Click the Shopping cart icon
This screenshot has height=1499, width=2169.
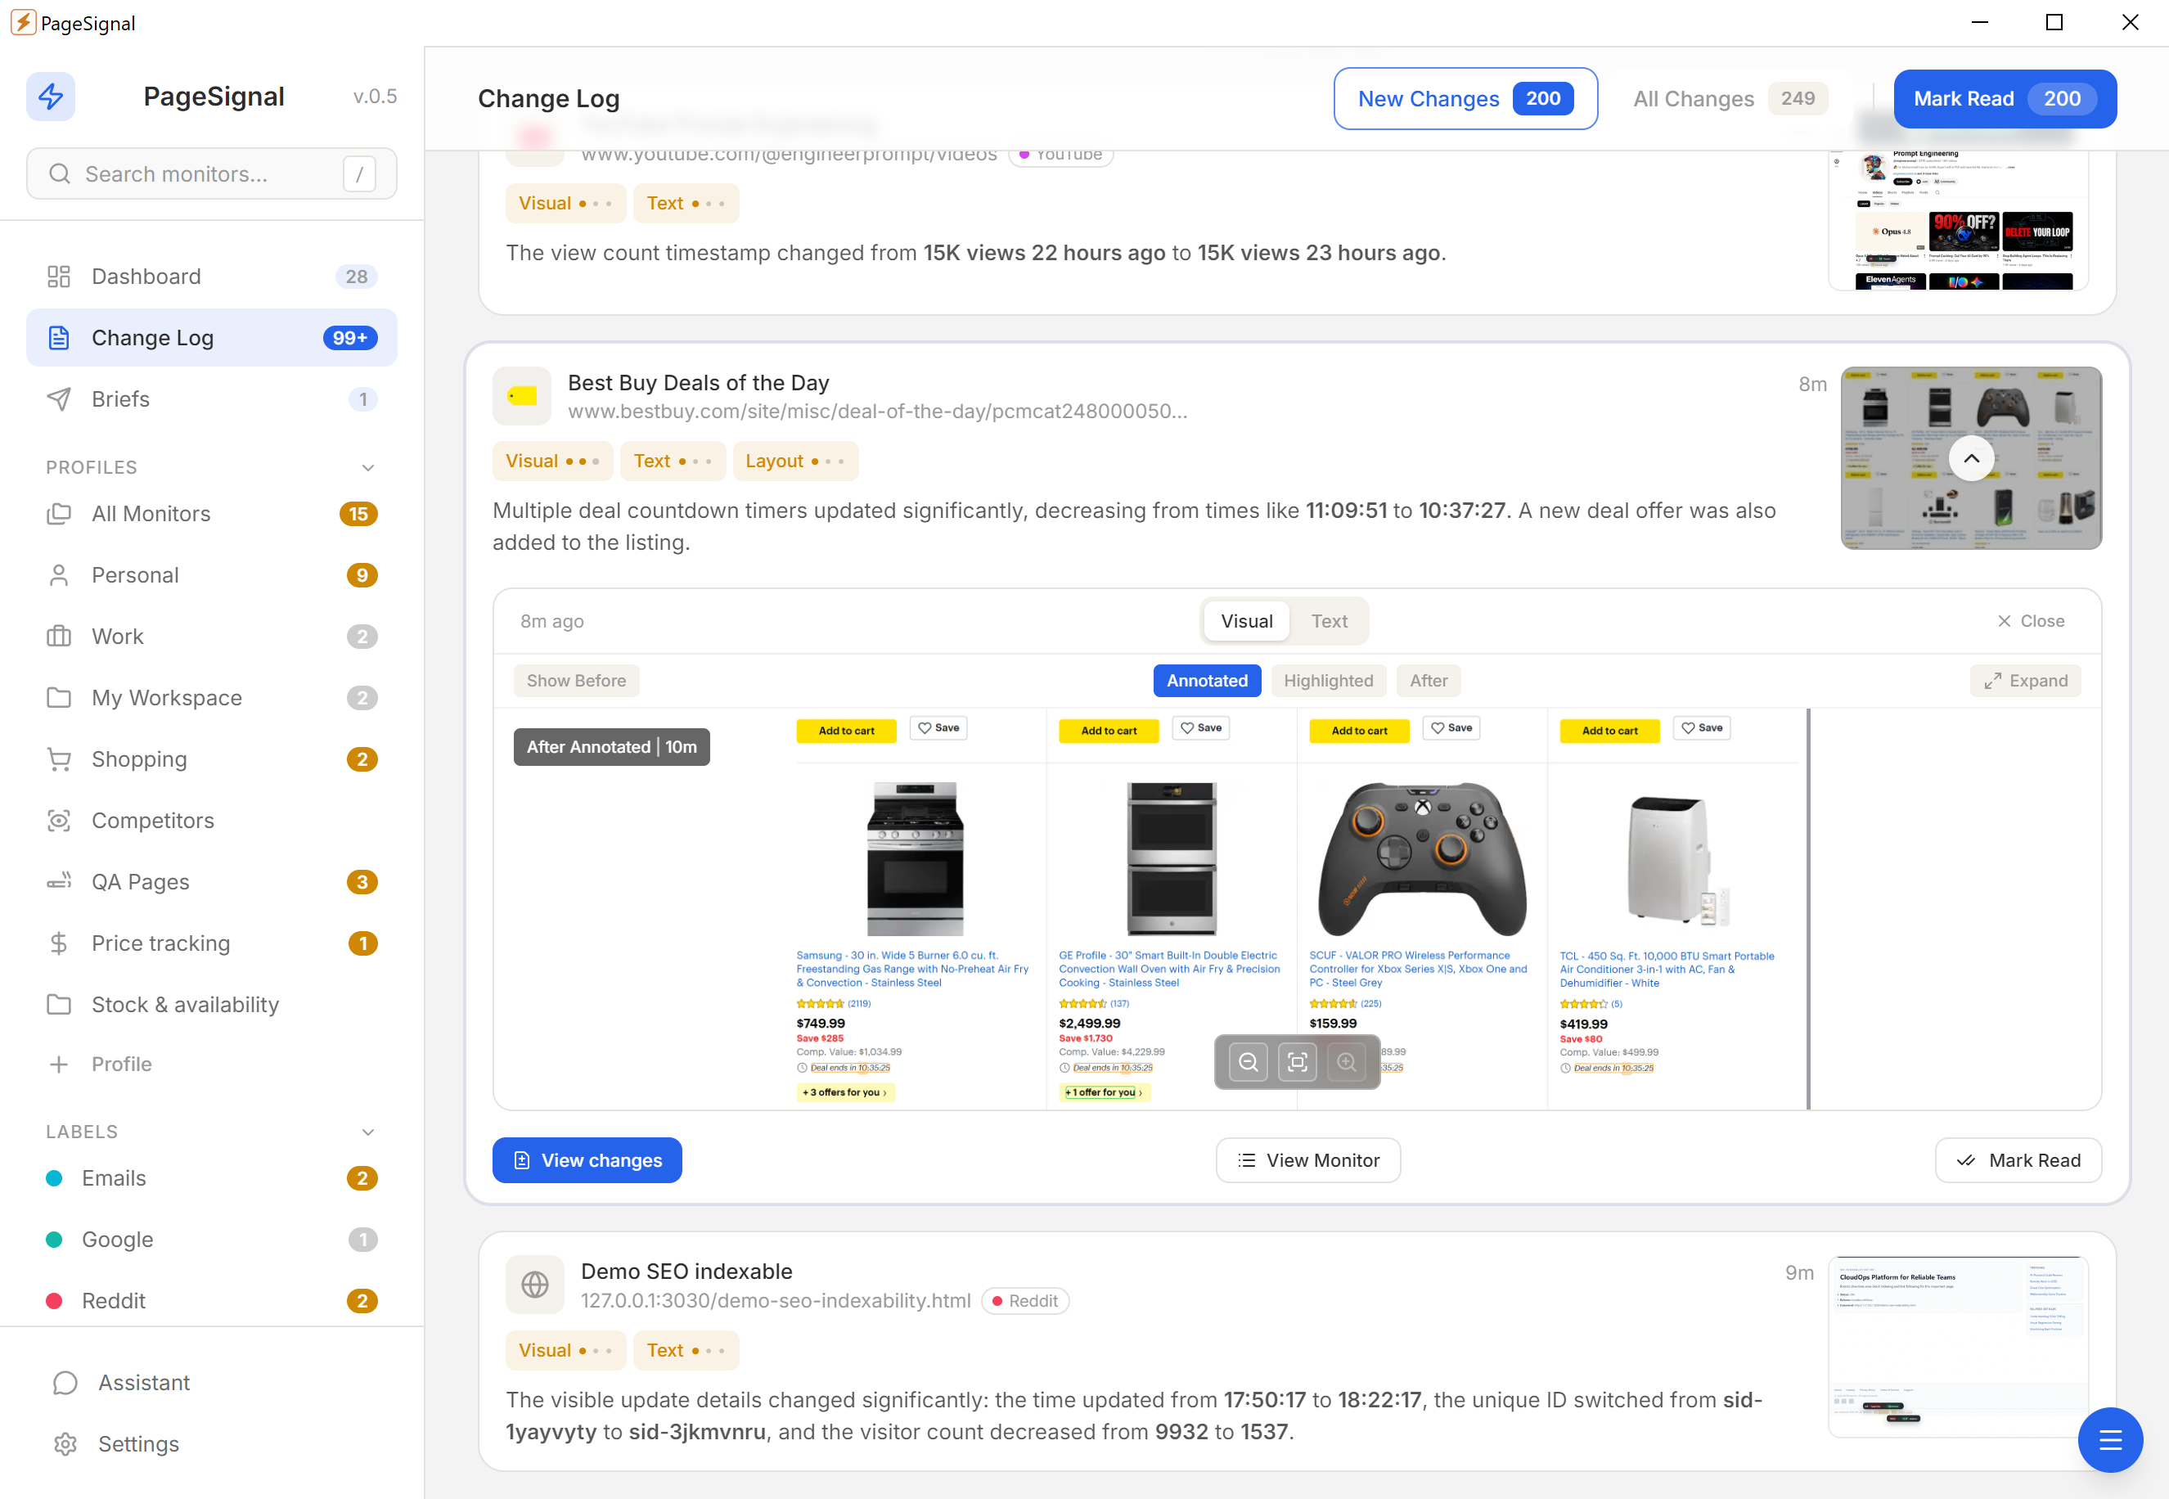tap(59, 759)
